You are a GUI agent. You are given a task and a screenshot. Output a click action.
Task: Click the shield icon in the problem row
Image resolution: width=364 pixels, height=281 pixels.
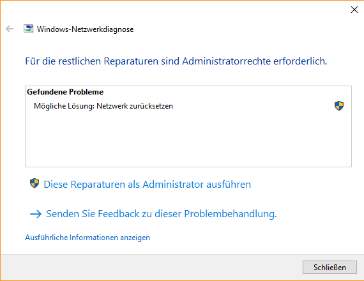click(x=339, y=106)
